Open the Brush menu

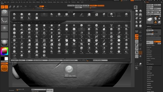(x=5, y=2)
